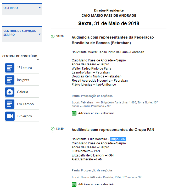Click the calendar icon under the Grupo PAN meeting
Image resolution: width=173 pixels, height=189 pixels.
[74, 184]
